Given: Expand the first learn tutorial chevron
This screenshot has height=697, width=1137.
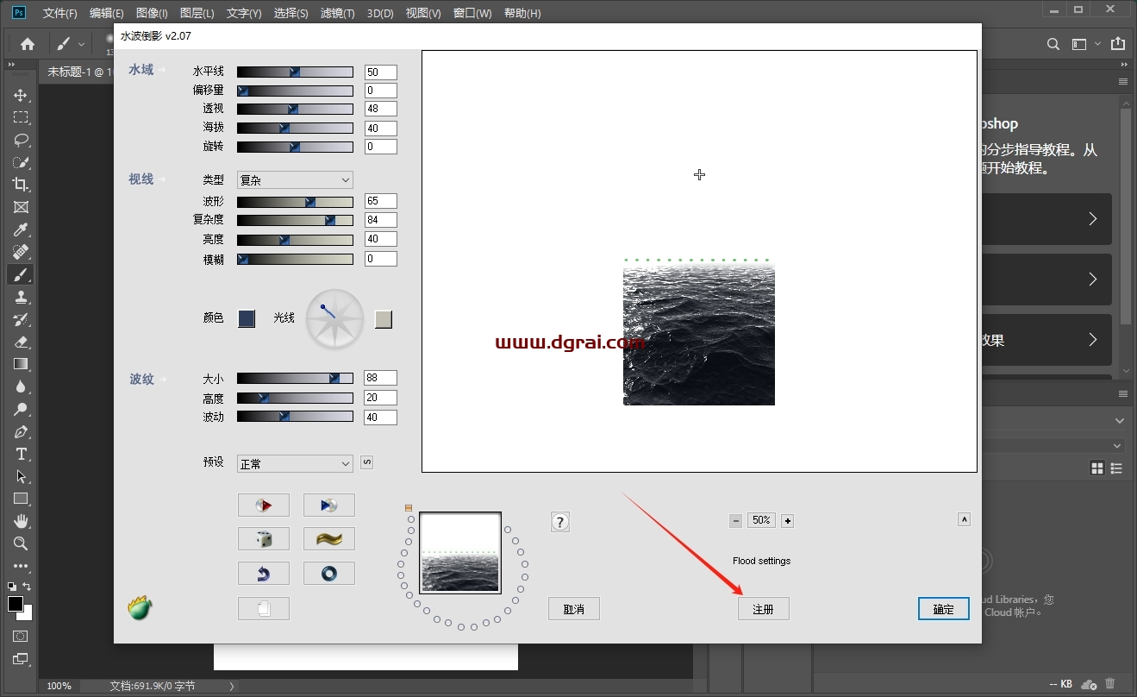Looking at the screenshot, I should (1092, 219).
